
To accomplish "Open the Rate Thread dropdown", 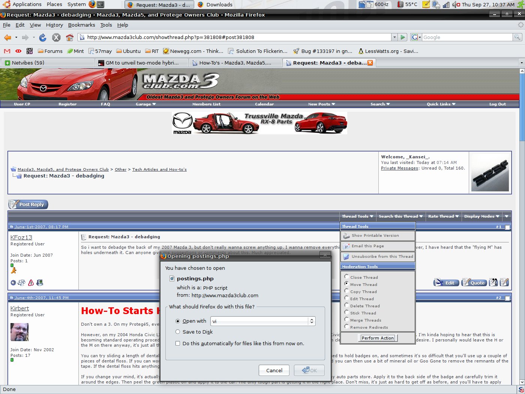I will pyautogui.click(x=443, y=217).
